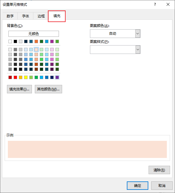Image resolution: width=175 pixels, height=193 pixels.
Task: Click the 清除 button
Action: (159, 170)
